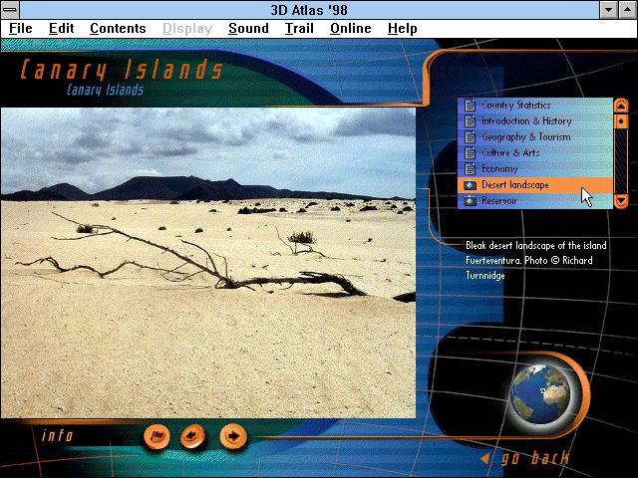This screenshot has width=638, height=478.
Task: Open the window system menu box
Action: [x=10, y=9]
